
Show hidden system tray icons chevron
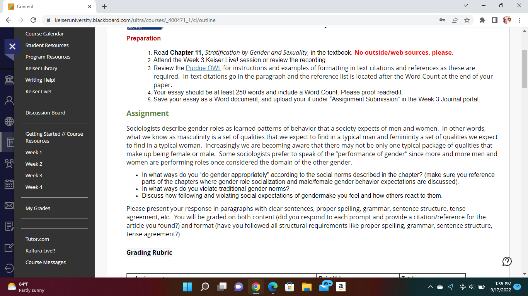[430, 287]
